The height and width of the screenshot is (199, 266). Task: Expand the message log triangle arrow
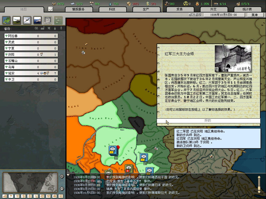point(68,175)
